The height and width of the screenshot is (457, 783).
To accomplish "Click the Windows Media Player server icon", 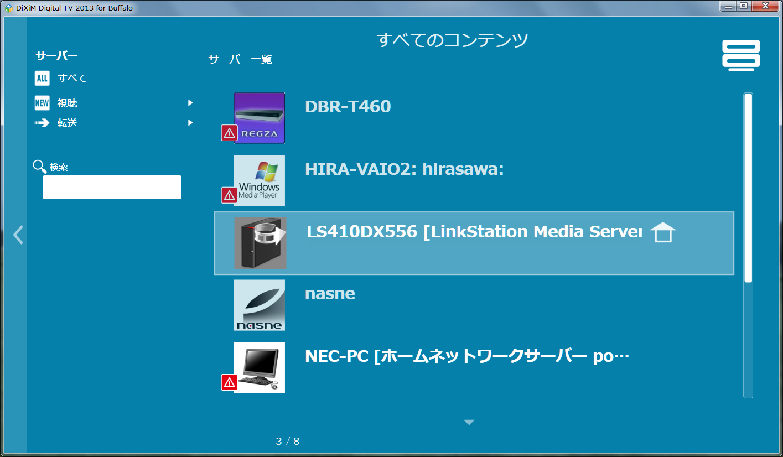I will pos(260,180).
